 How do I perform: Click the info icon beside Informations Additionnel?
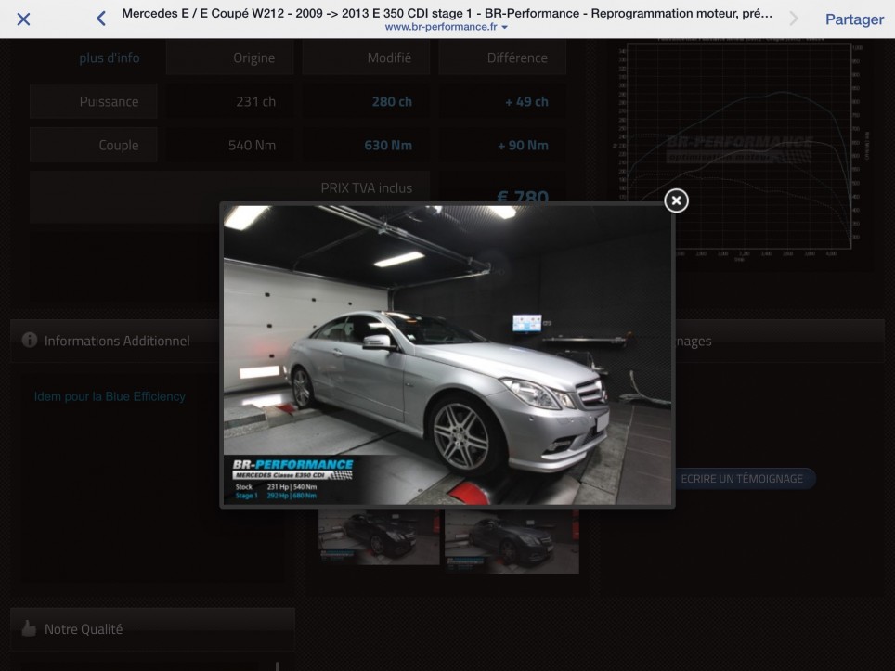pyautogui.click(x=30, y=341)
